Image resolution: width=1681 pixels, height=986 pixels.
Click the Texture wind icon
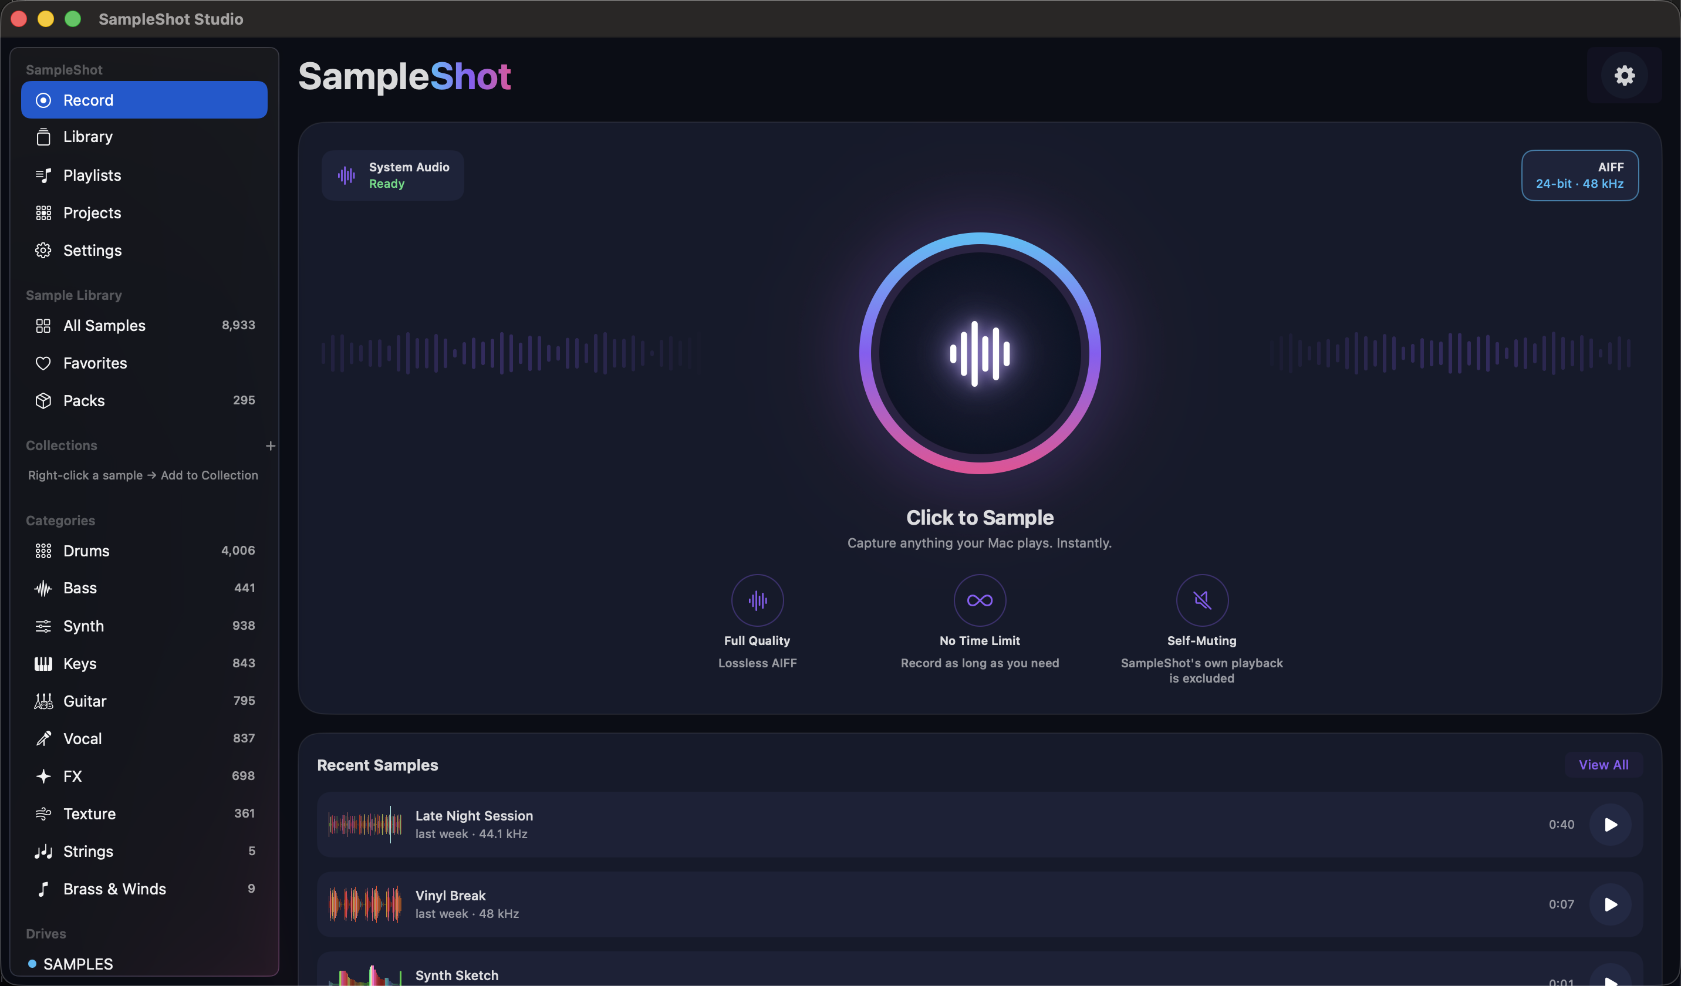click(x=43, y=813)
